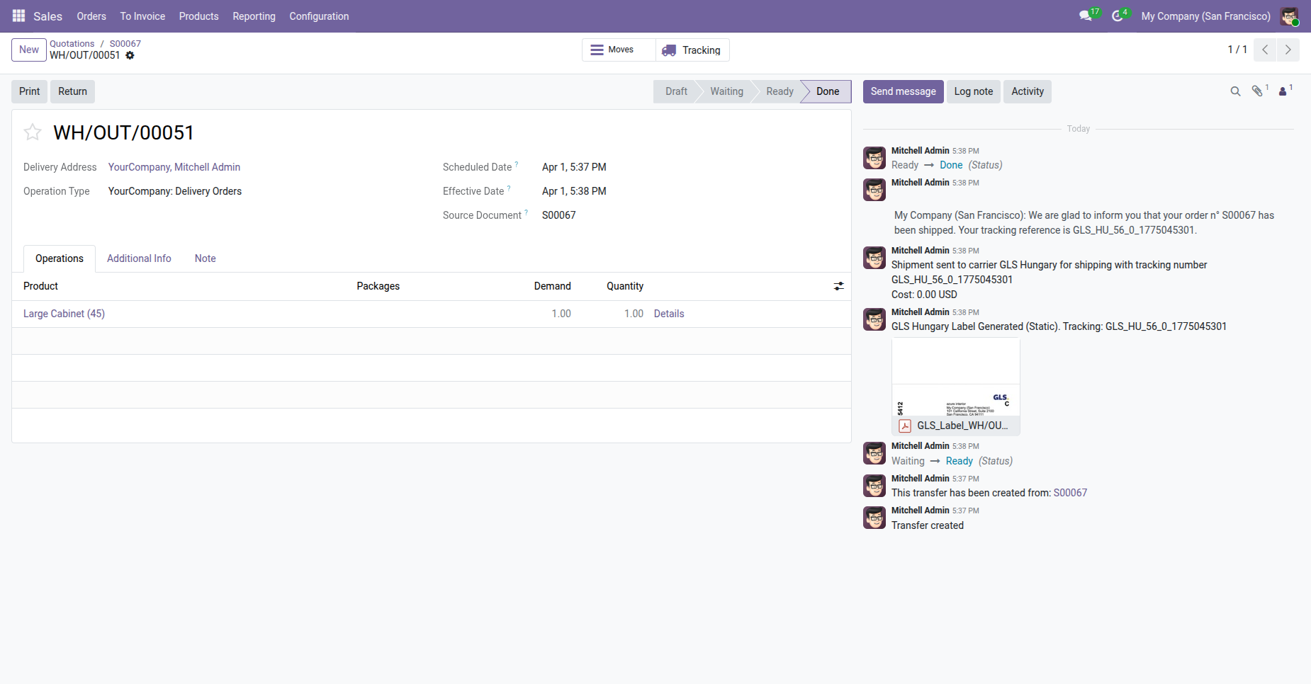
Task: Open the chatter search magnifier icon
Action: coord(1235,91)
